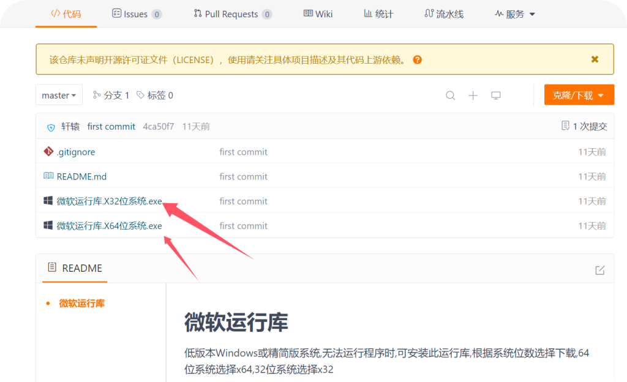
Task: Open the Pull Requests tab
Action: coord(233,14)
